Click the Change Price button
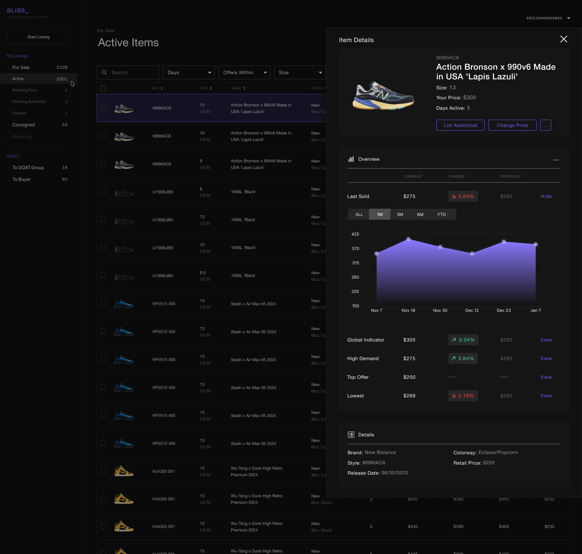Viewport: 582px width, 554px height. point(513,125)
